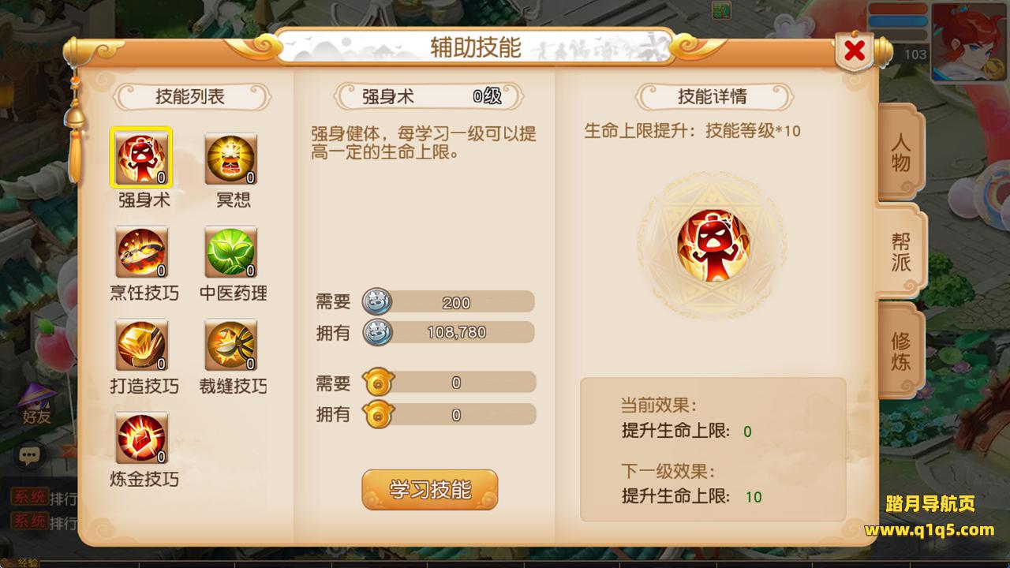This screenshot has width=1010, height=568.
Task: Select the 炼金技巧 alchemy skill icon
Action: 142,439
